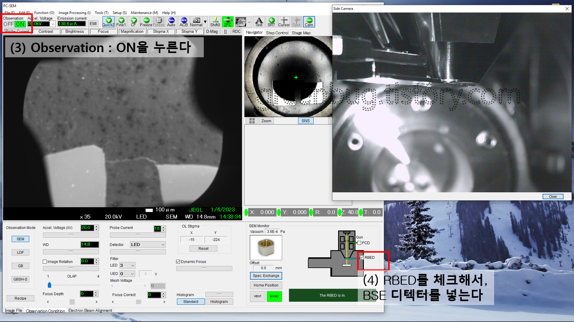Screen dimensions: 574x322
Task: Run ACB auto contrast brightness
Action: [183, 22]
